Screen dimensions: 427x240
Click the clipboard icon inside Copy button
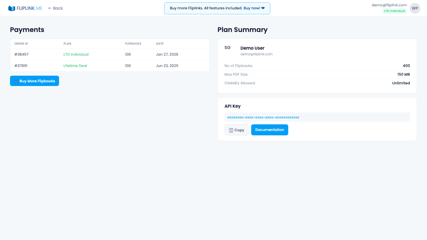point(231,130)
